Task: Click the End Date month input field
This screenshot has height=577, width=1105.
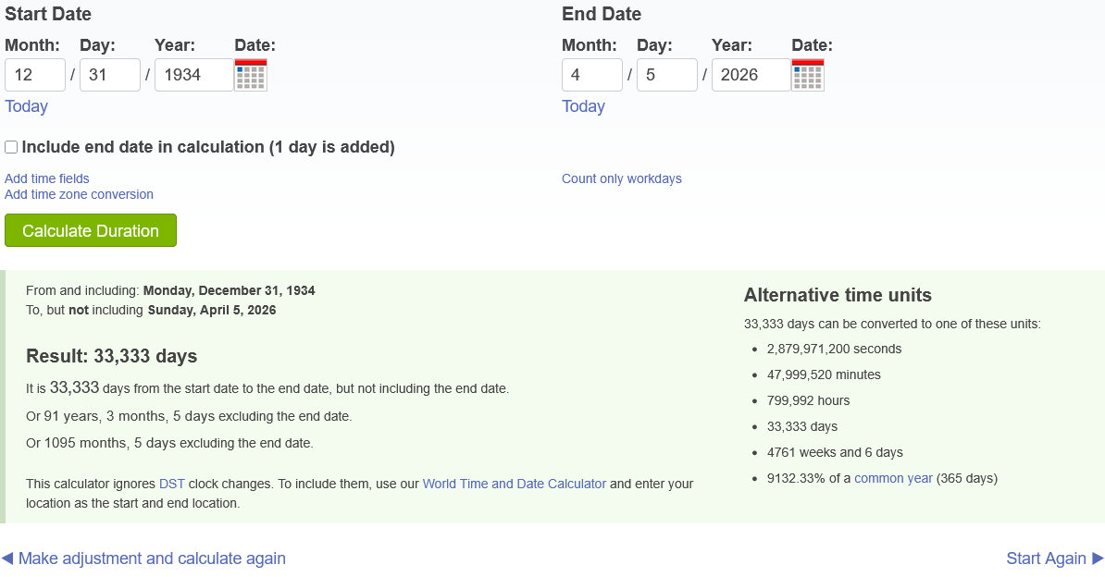Action: (x=592, y=75)
